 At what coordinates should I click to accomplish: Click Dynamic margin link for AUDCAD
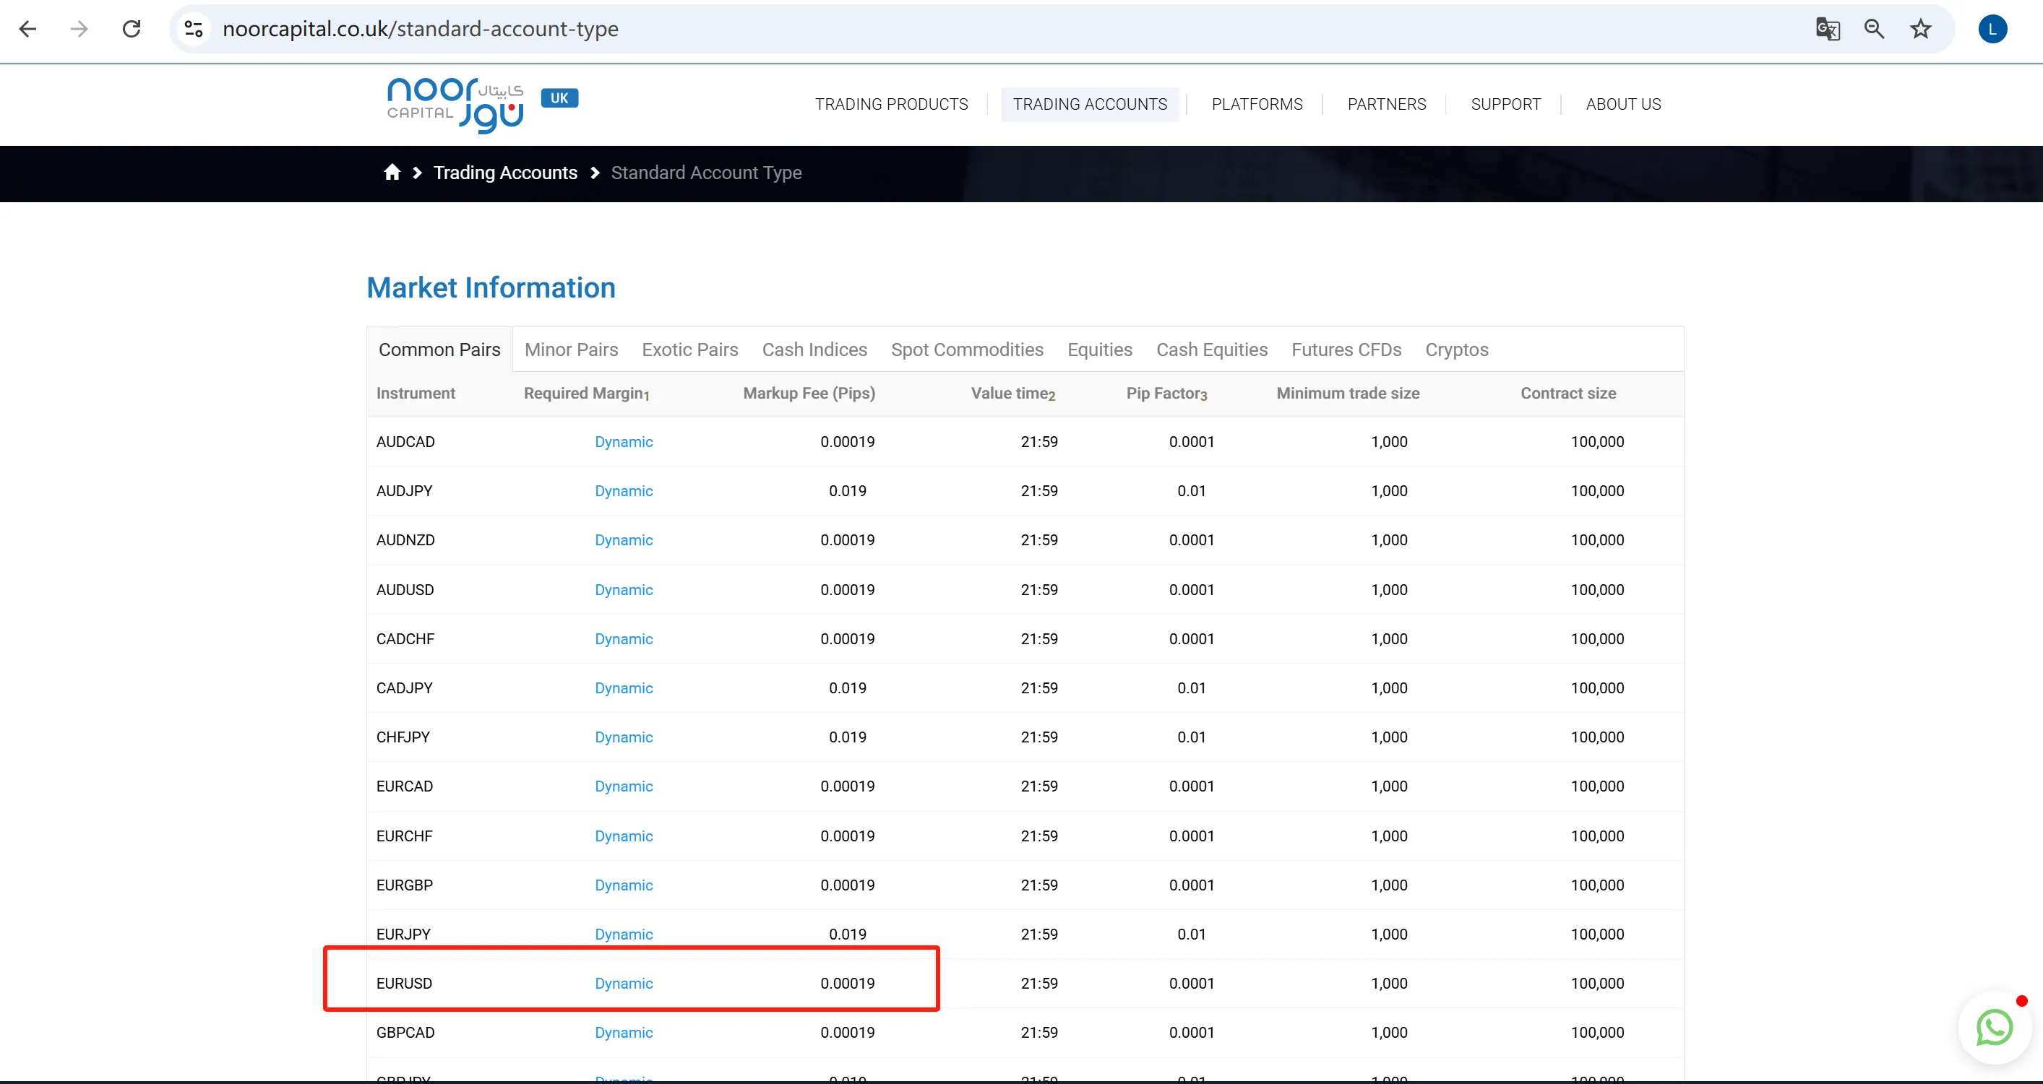[624, 441]
